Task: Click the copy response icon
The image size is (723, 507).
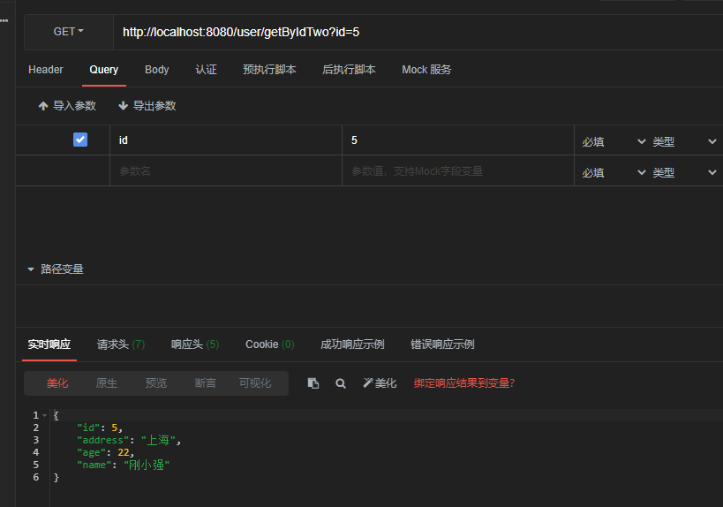Action: (x=313, y=383)
